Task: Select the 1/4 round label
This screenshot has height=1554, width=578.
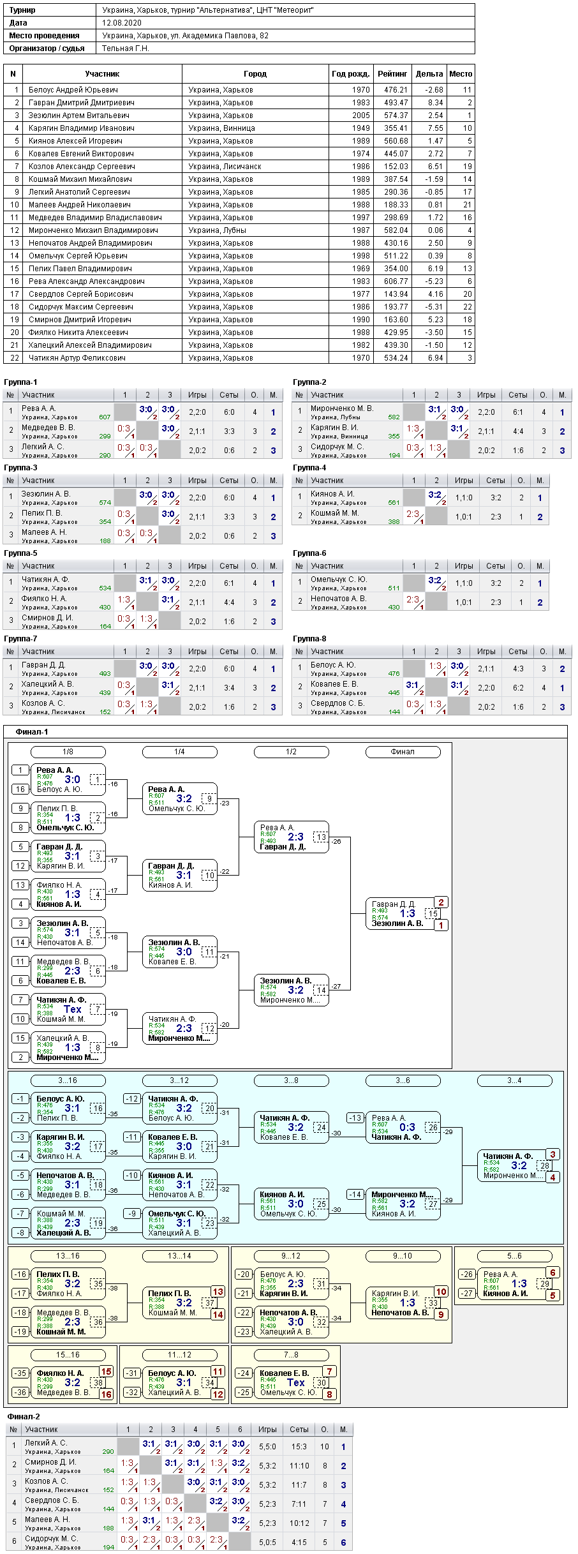Action: [x=180, y=752]
